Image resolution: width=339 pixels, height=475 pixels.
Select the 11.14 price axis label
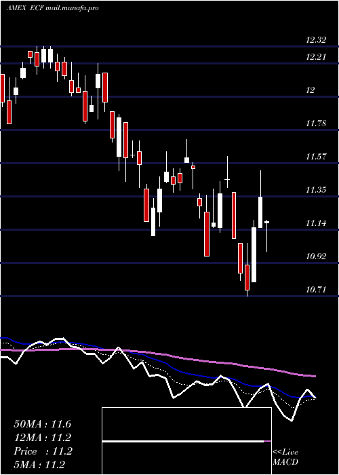tap(316, 223)
